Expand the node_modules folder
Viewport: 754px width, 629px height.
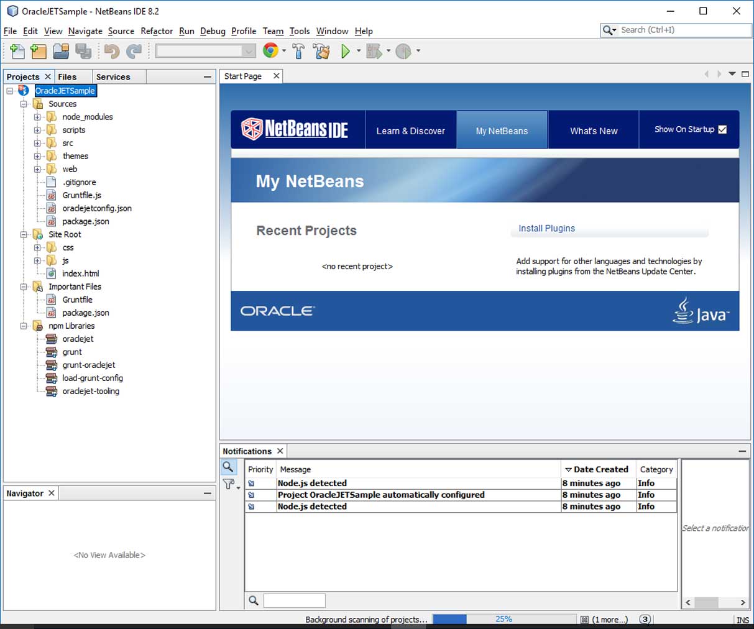coord(37,117)
